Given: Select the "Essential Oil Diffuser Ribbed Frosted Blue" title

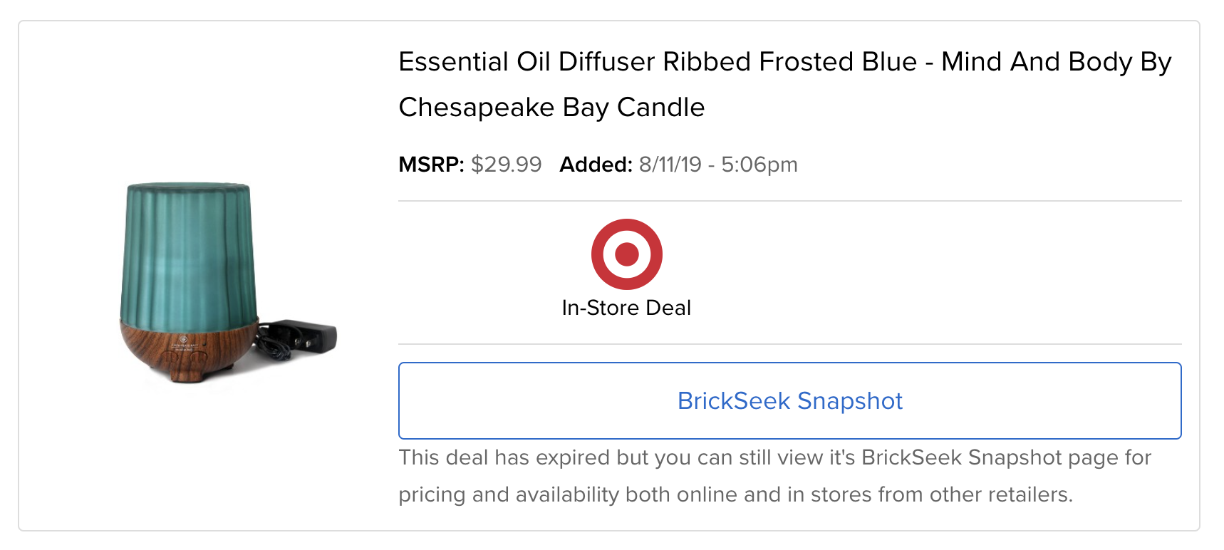Looking at the screenshot, I should [657, 62].
